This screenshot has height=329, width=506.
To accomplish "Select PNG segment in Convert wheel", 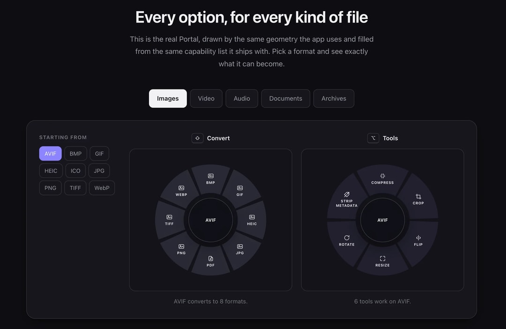I will pyautogui.click(x=181, y=249).
